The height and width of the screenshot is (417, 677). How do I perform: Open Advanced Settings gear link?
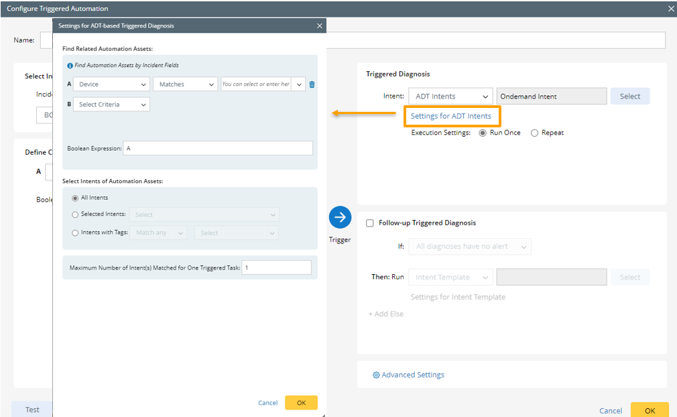point(408,375)
